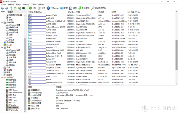Image resolution: width=178 pixels, height=113 pixels.
Task: Click the users icon in toolbar
Action: click(20, 8)
